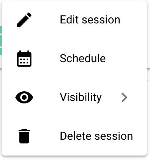Click the calendar icon beside Schedule
150x160 pixels.
click(x=24, y=59)
